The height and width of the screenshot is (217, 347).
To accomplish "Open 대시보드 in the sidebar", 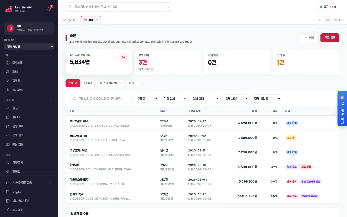I will point(29,62).
